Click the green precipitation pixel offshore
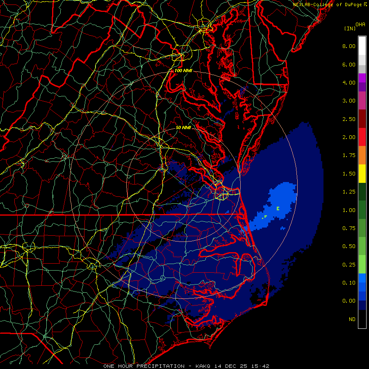The height and width of the screenshot is (369, 369). (x=278, y=208)
